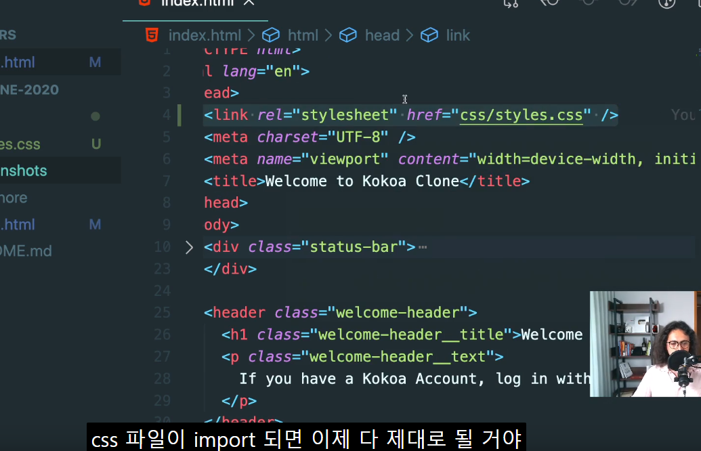The image size is (701, 451).
Task: Open the .html file below the nore entry
Action: (18, 224)
